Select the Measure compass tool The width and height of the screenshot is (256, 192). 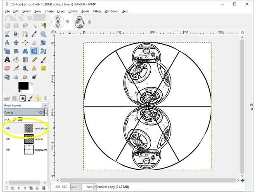(x=7, y=43)
